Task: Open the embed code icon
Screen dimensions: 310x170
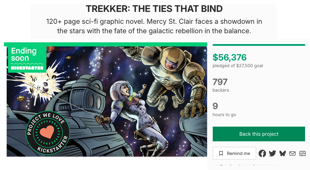Action: (x=303, y=153)
